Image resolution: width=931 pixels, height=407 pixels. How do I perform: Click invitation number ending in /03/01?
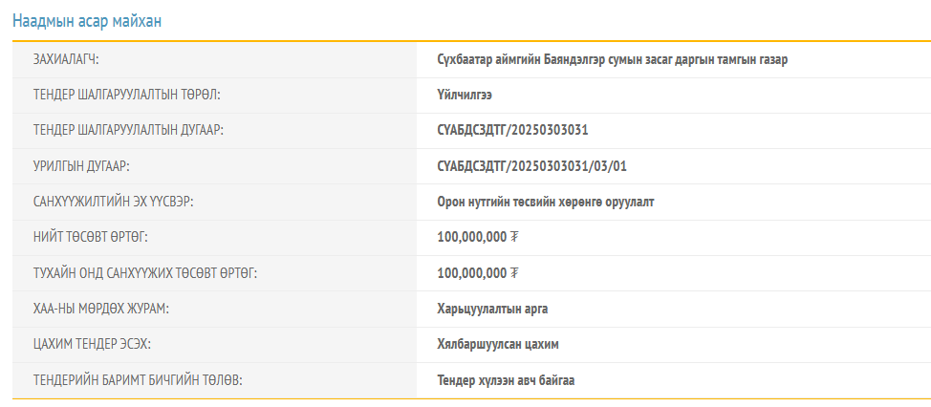[532, 166]
